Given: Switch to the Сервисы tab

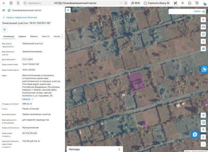Looking at the screenshot, I should point(22,36).
